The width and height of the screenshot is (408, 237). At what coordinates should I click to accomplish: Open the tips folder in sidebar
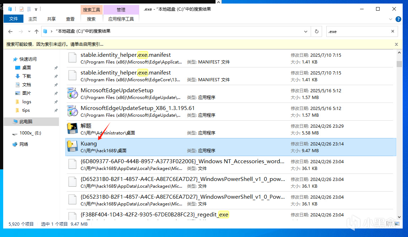[x=26, y=110]
